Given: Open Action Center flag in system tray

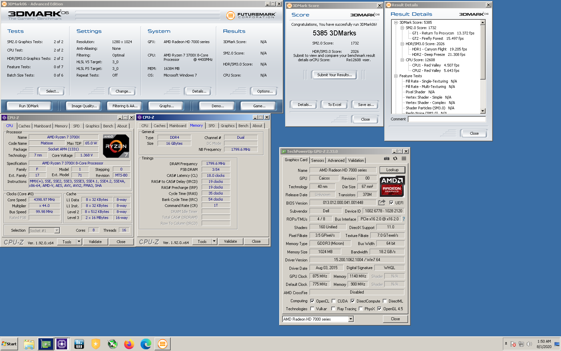Looking at the screenshot, I should pos(513,344).
